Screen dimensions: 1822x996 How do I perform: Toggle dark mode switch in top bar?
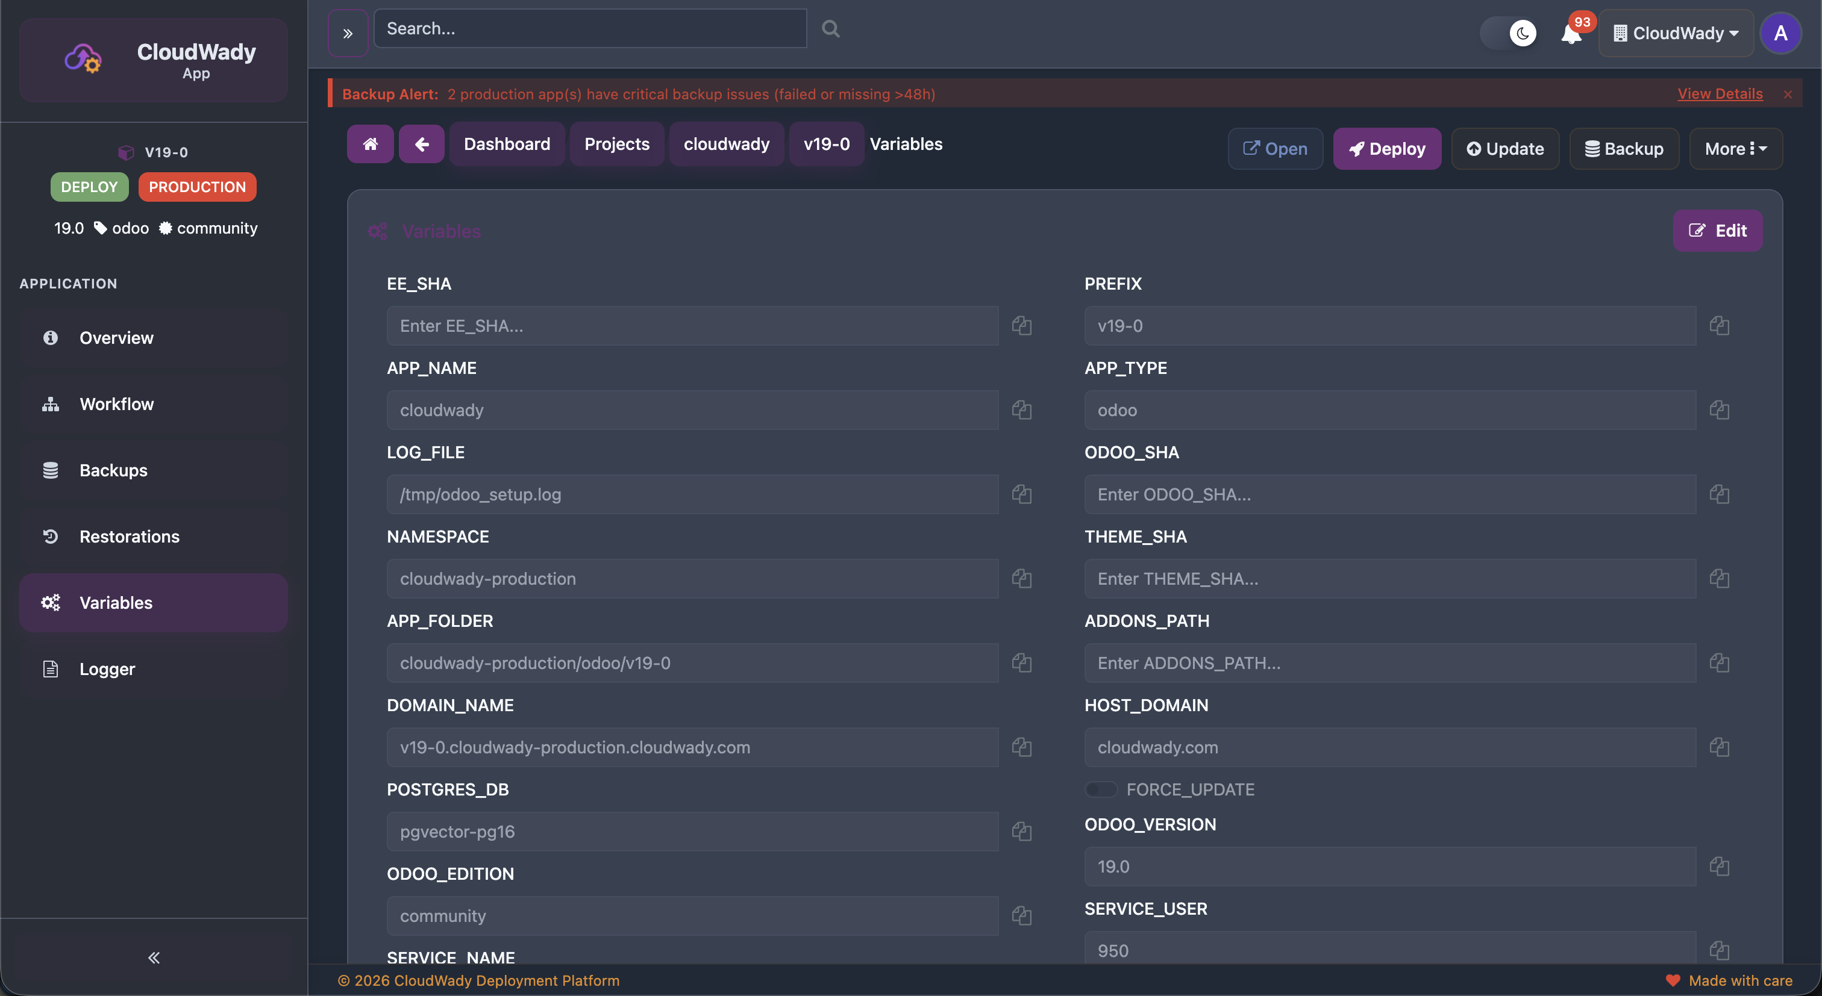click(1509, 33)
